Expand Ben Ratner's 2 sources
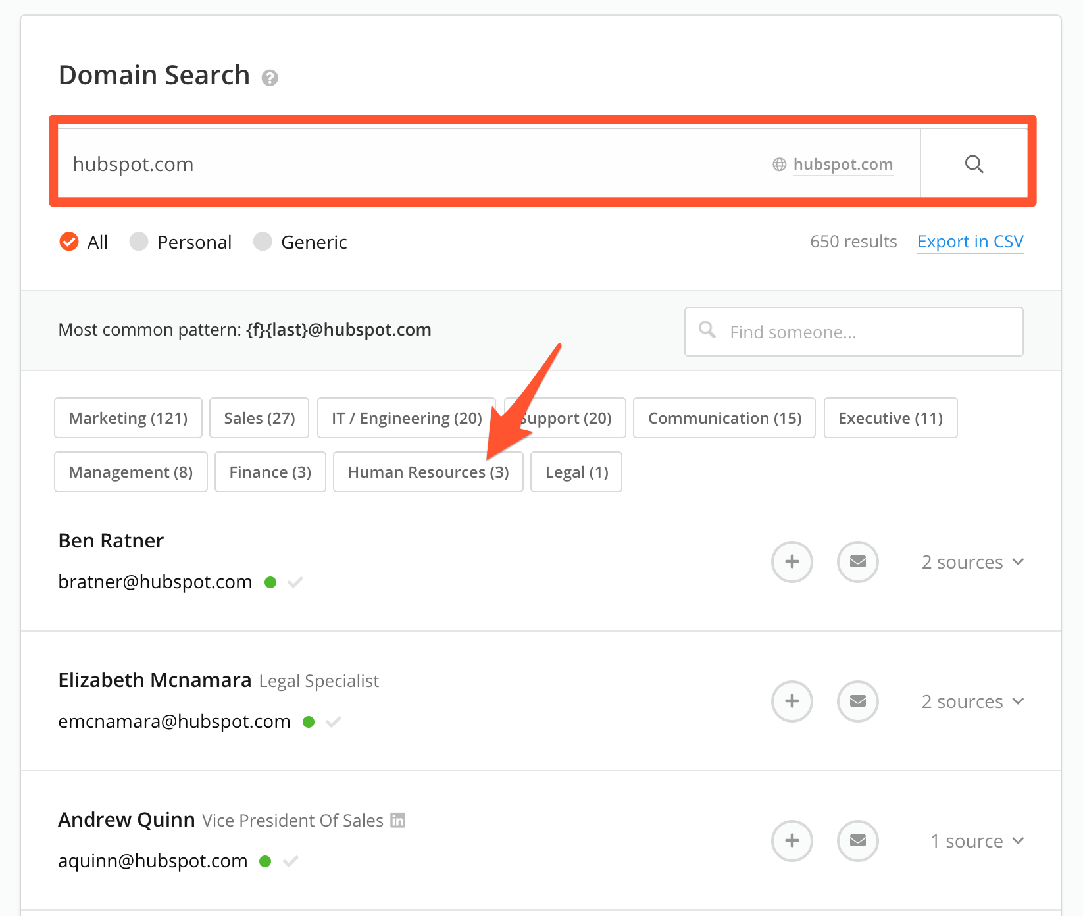The width and height of the screenshot is (1083, 916). tap(972, 562)
